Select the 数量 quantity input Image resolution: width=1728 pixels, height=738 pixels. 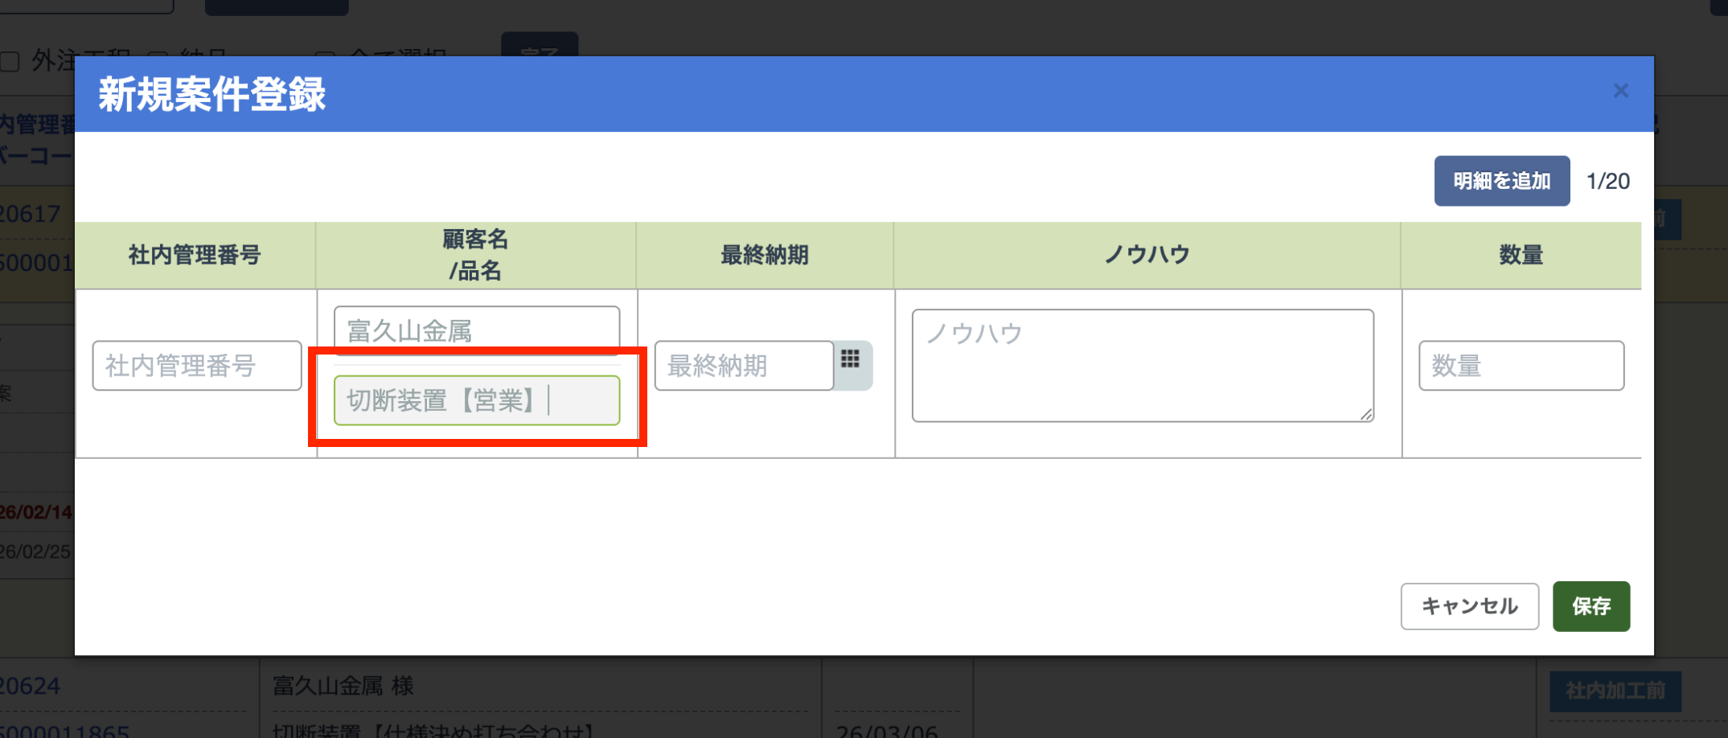(x=1521, y=366)
